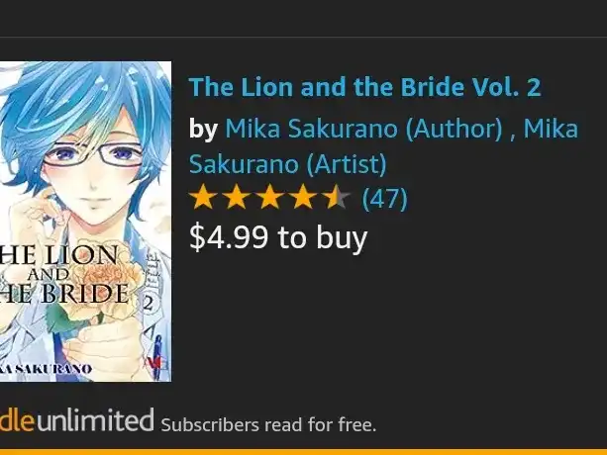This screenshot has width=607, height=455.
Task: Click the orange bar below Kindle Unlimited
Action: [303, 452]
